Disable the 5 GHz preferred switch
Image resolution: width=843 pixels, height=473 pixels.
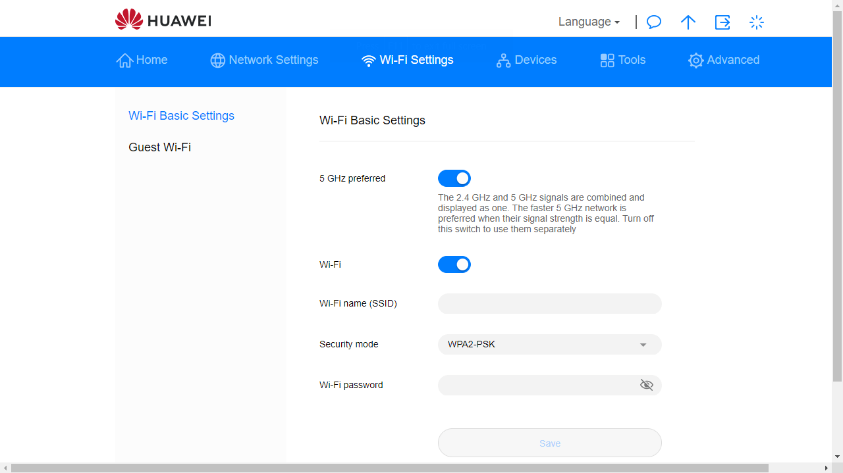[454, 178]
